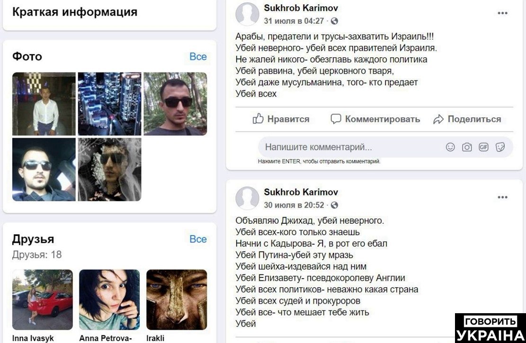Click the 30 июля в 20:52 timestamp
The width and height of the screenshot is (526, 343).
(x=294, y=205)
